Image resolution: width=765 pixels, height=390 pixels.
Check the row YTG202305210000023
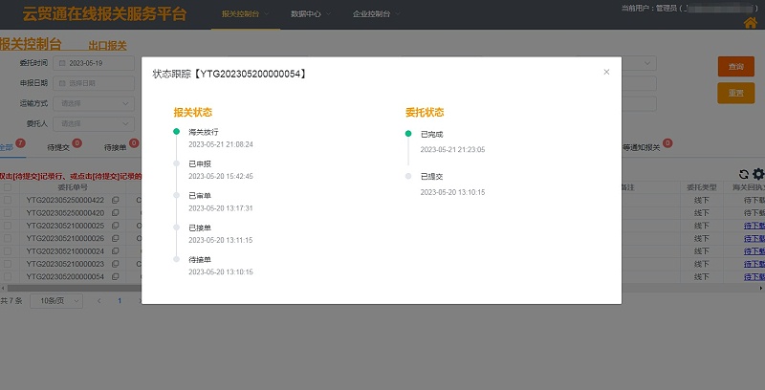8,263
